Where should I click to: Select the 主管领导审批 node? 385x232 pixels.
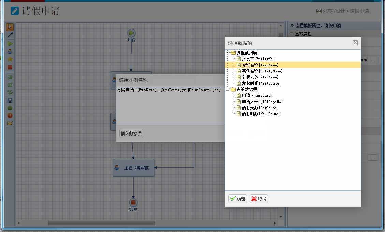click(133, 168)
